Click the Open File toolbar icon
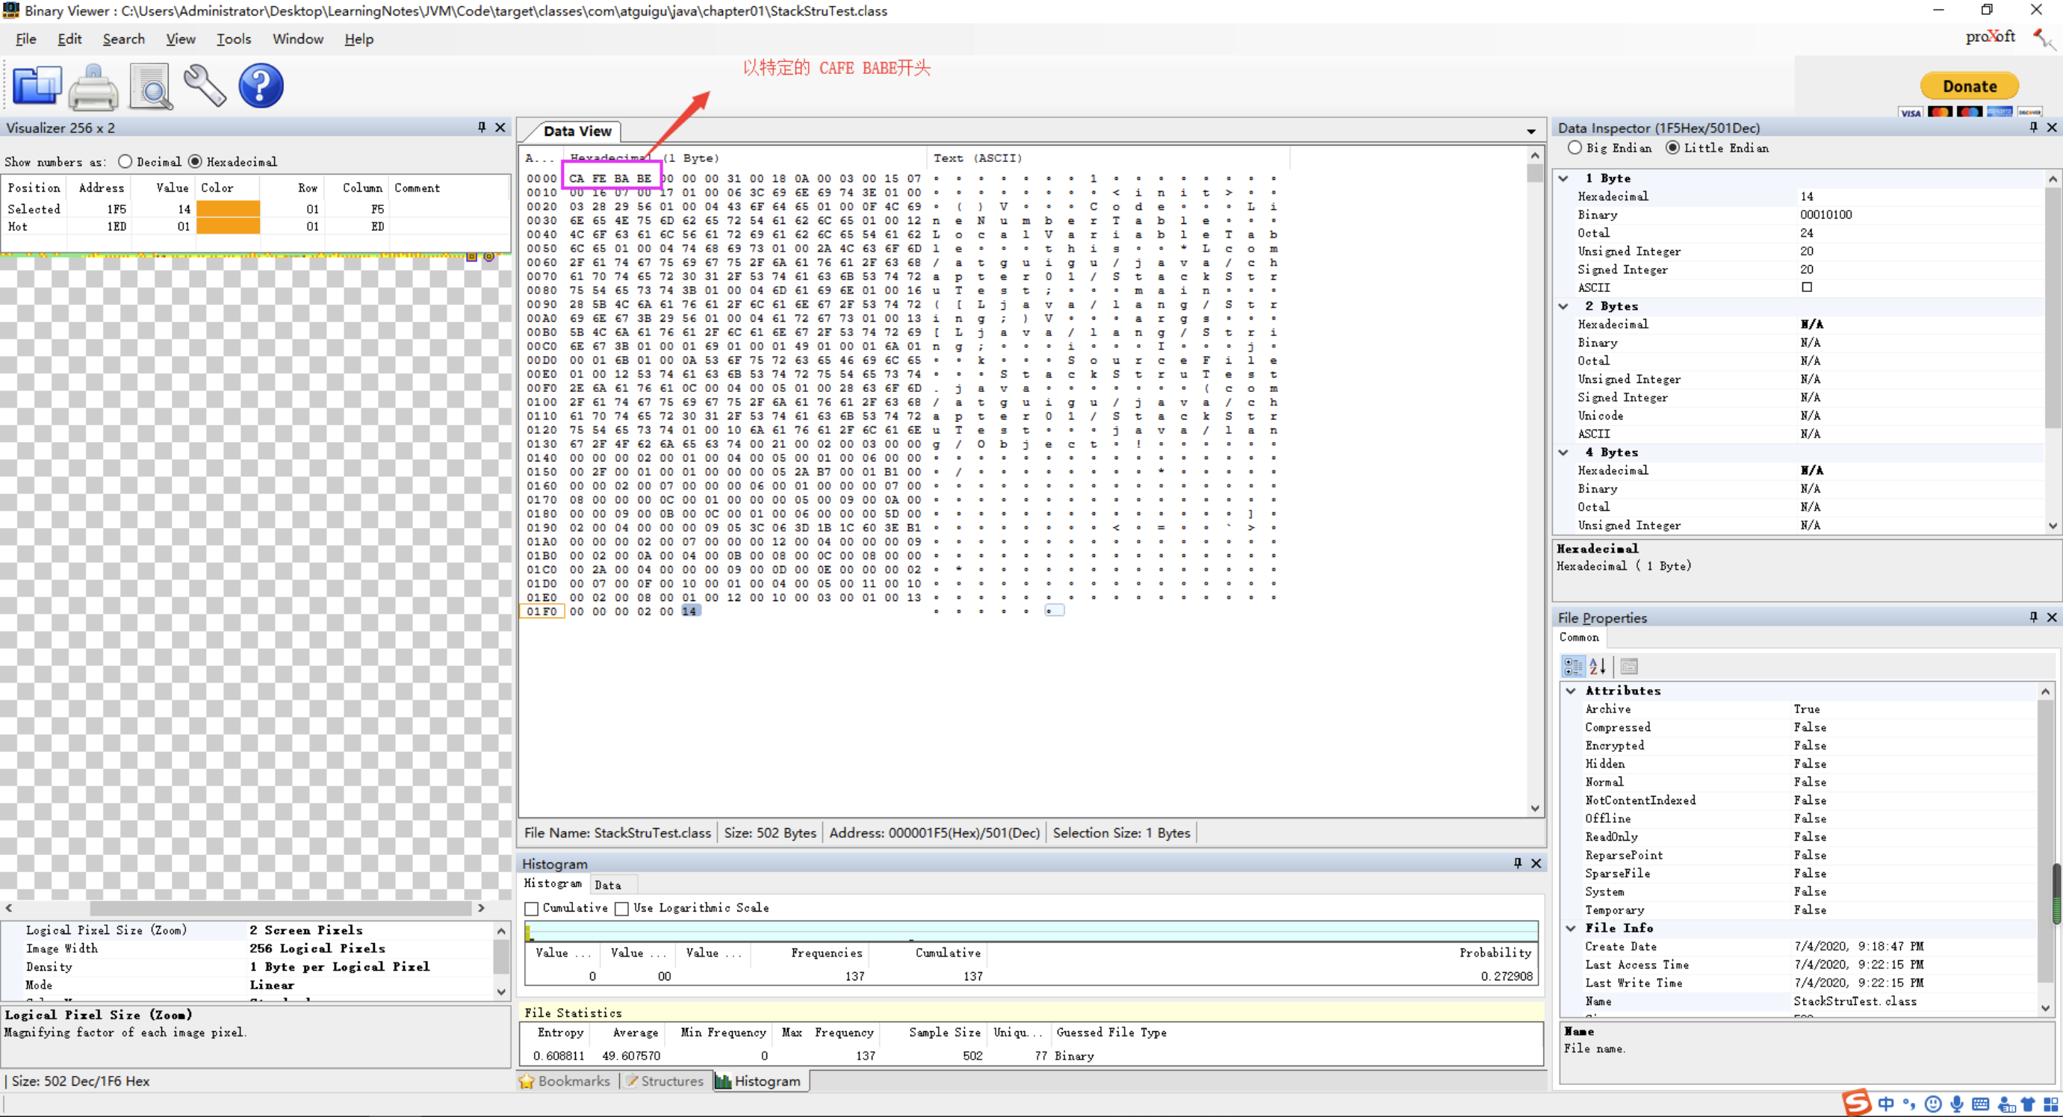 tap(36, 86)
